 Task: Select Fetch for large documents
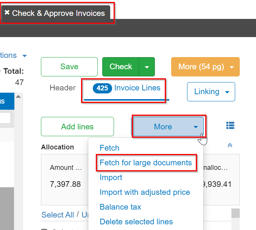(x=146, y=163)
